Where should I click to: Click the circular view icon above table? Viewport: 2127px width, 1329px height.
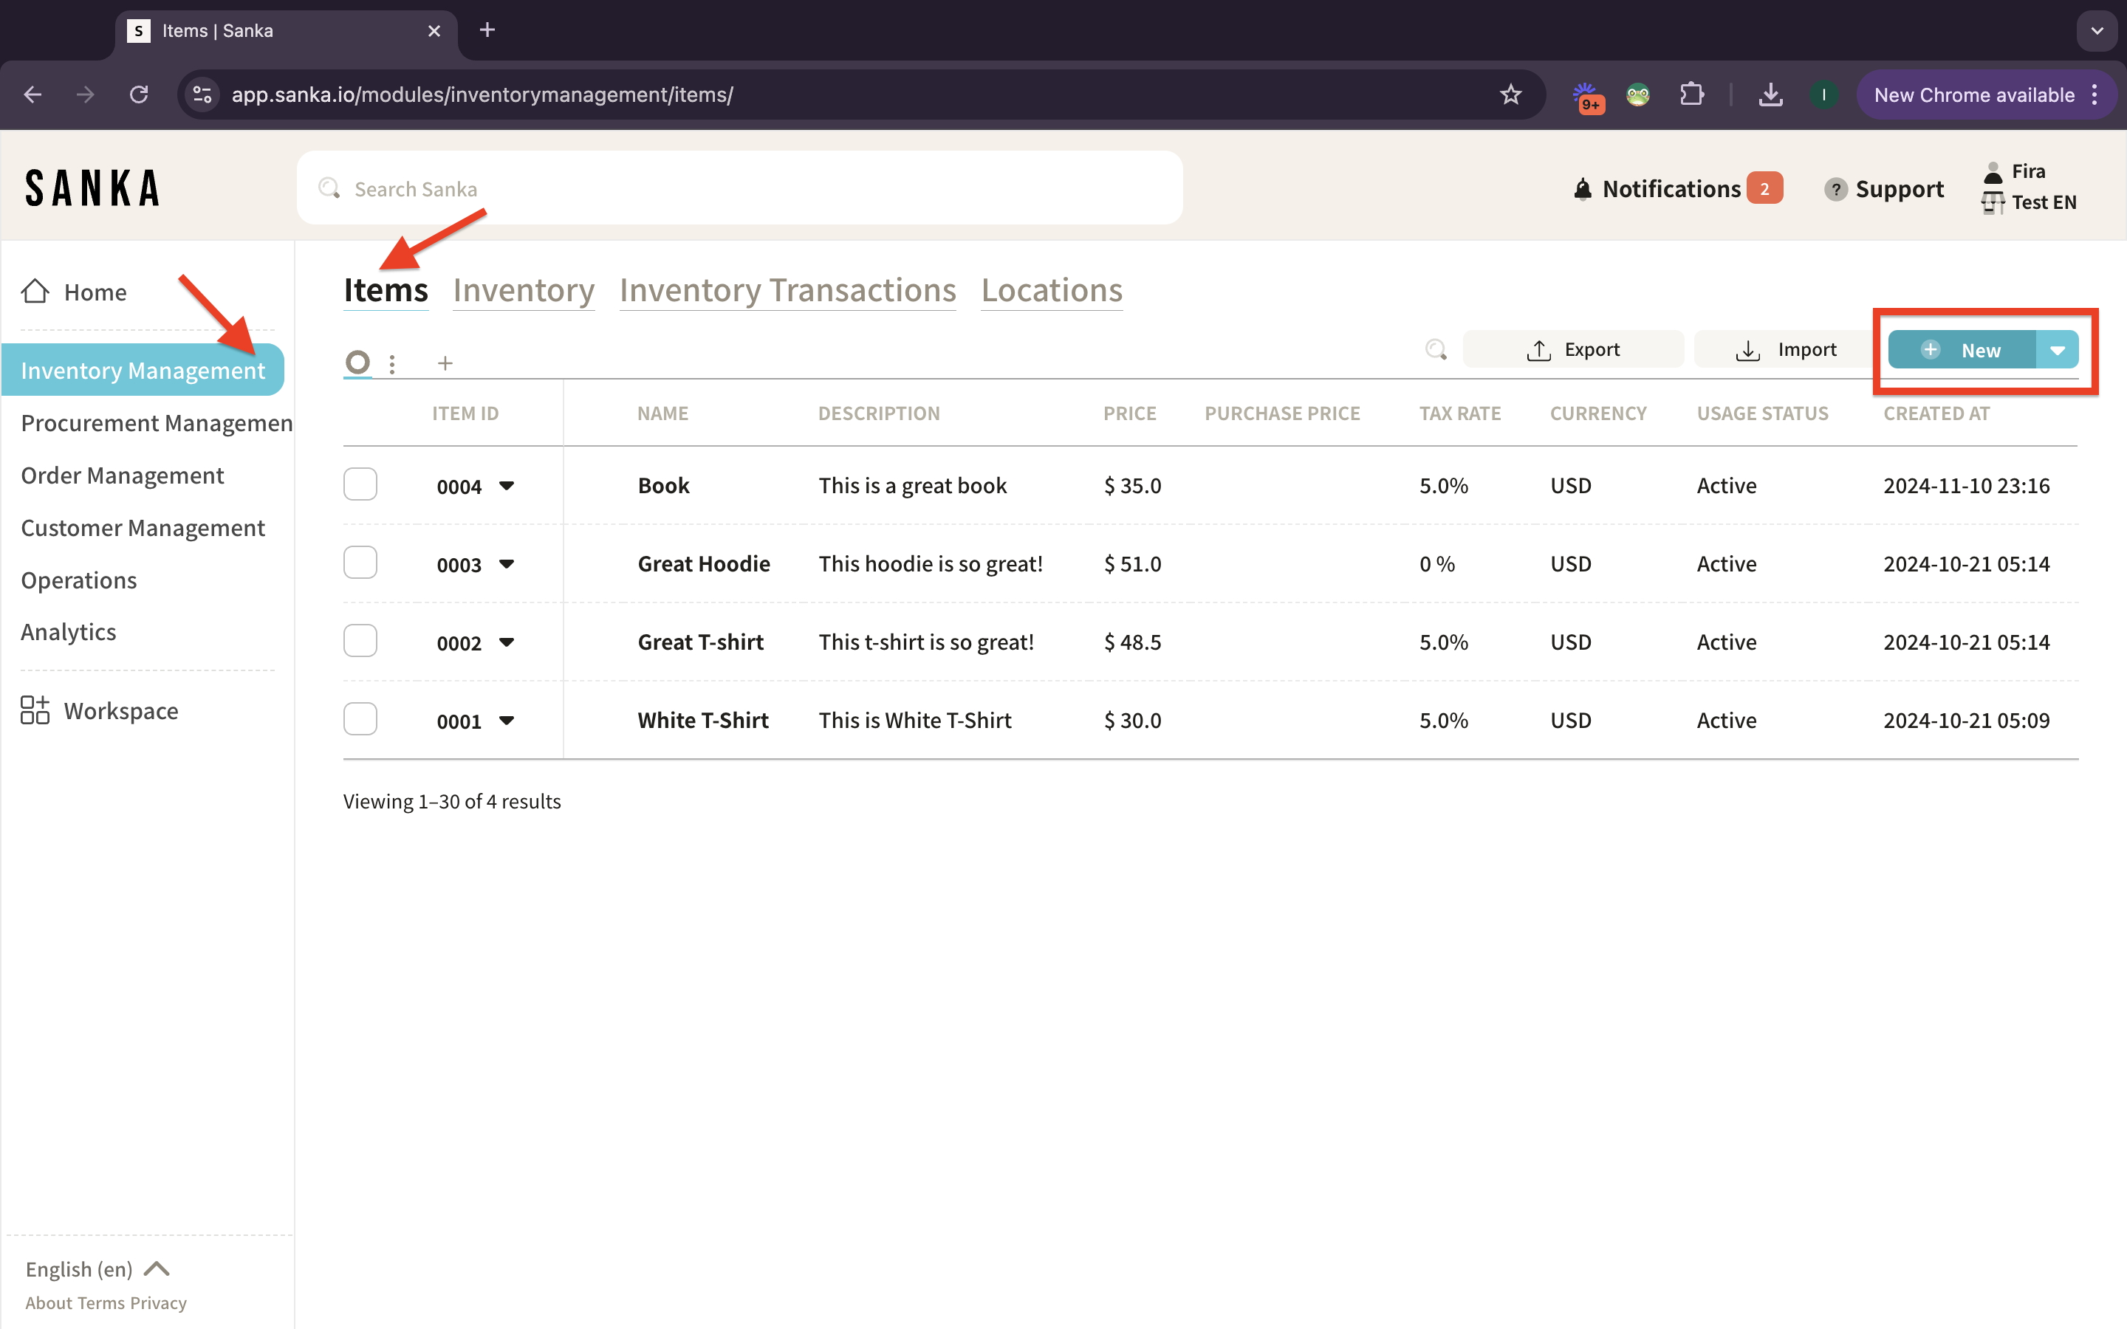click(357, 362)
